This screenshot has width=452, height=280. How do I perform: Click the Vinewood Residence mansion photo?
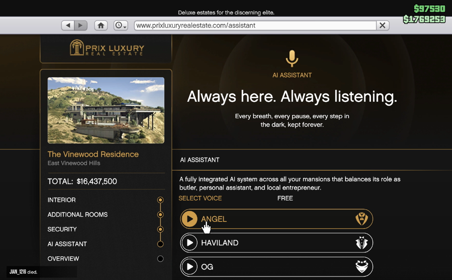[x=106, y=110]
